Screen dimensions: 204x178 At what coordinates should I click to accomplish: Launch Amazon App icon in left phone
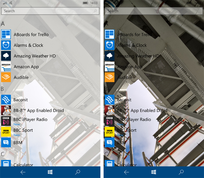click(6, 67)
